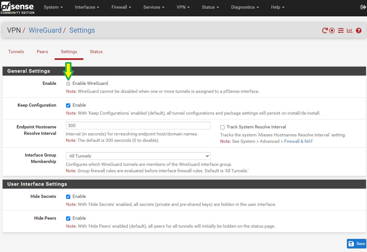
Task: Enable Track System Resolve Interval
Action: click(x=223, y=127)
